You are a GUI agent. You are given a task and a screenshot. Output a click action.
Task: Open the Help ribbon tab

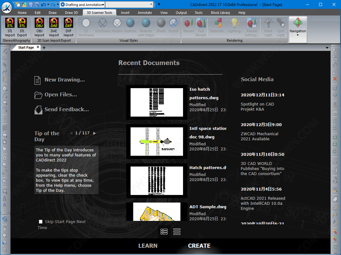point(242,13)
